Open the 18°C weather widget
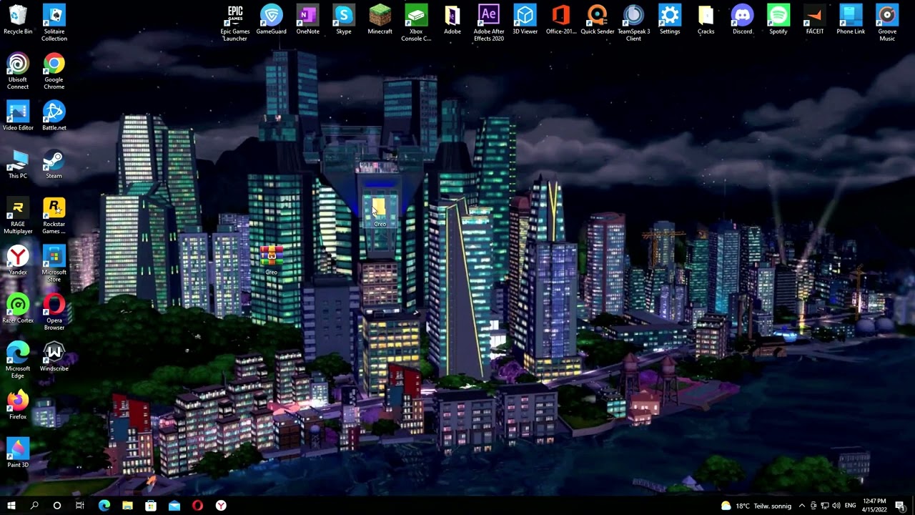The width and height of the screenshot is (915, 515). (756, 506)
